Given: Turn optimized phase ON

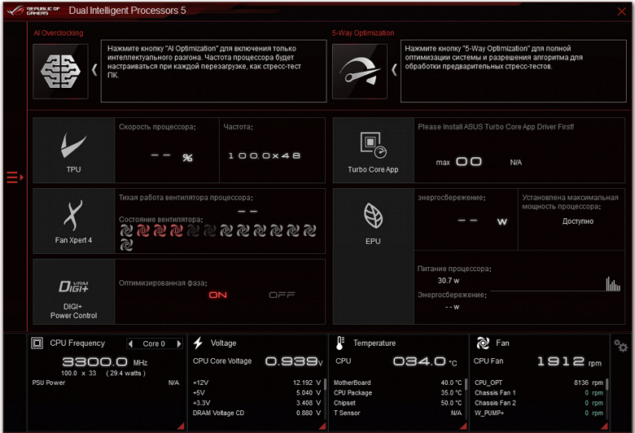Looking at the screenshot, I should 218,295.
